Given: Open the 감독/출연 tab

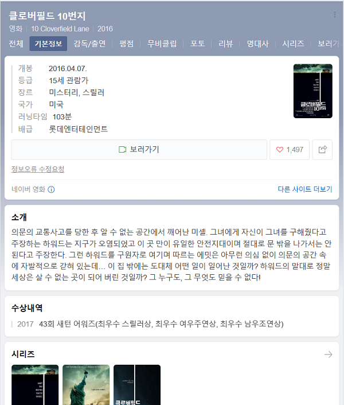Looking at the screenshot, I should click(x=89, y=44).
